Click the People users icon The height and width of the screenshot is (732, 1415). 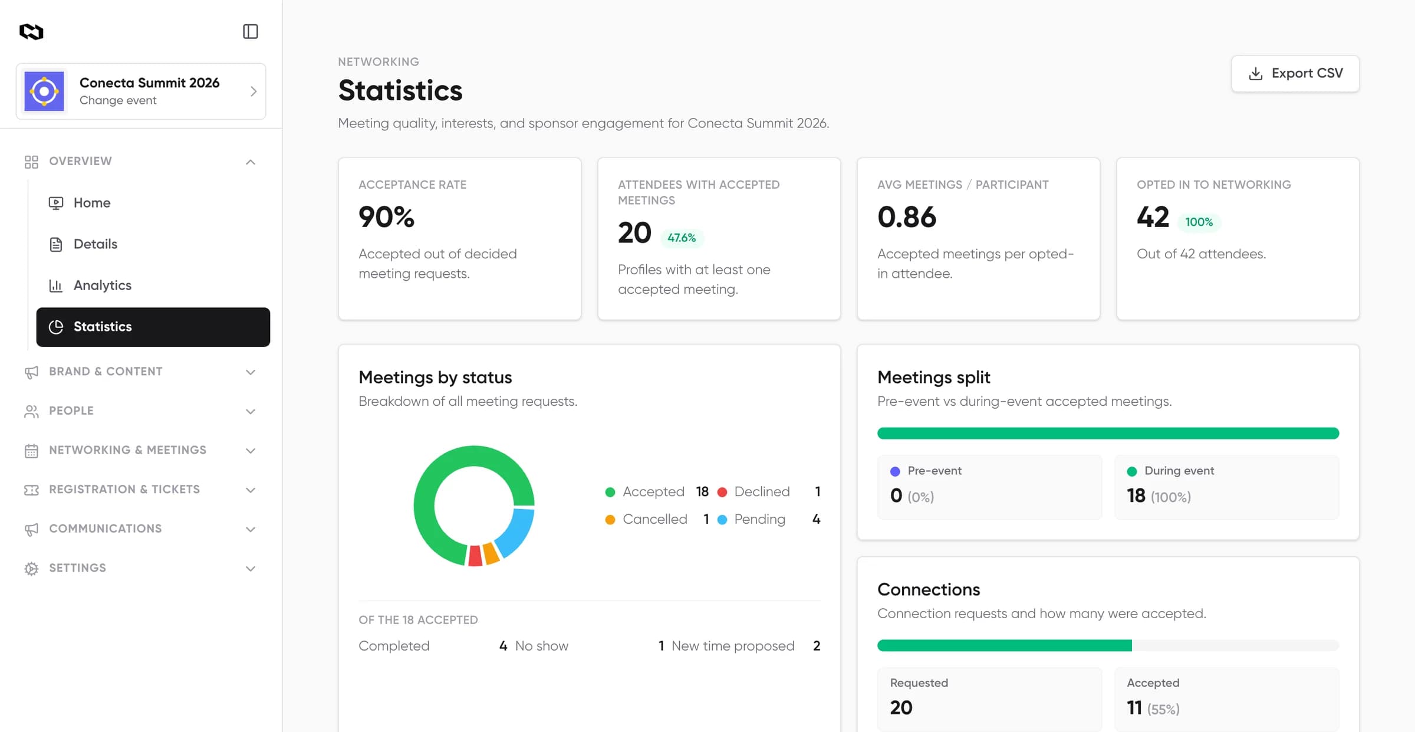[31, 411]
